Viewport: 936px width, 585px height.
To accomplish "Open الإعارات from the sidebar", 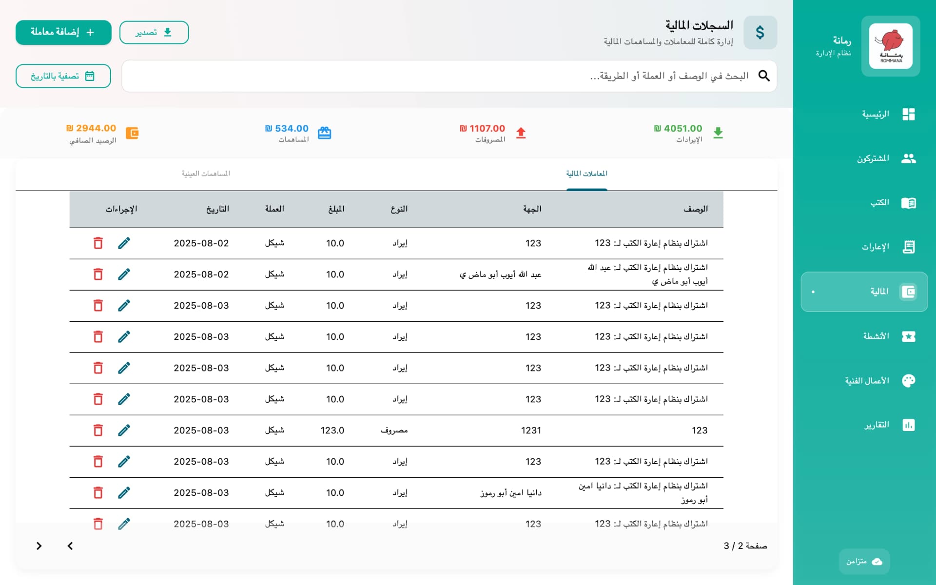I will coord(909,246).
